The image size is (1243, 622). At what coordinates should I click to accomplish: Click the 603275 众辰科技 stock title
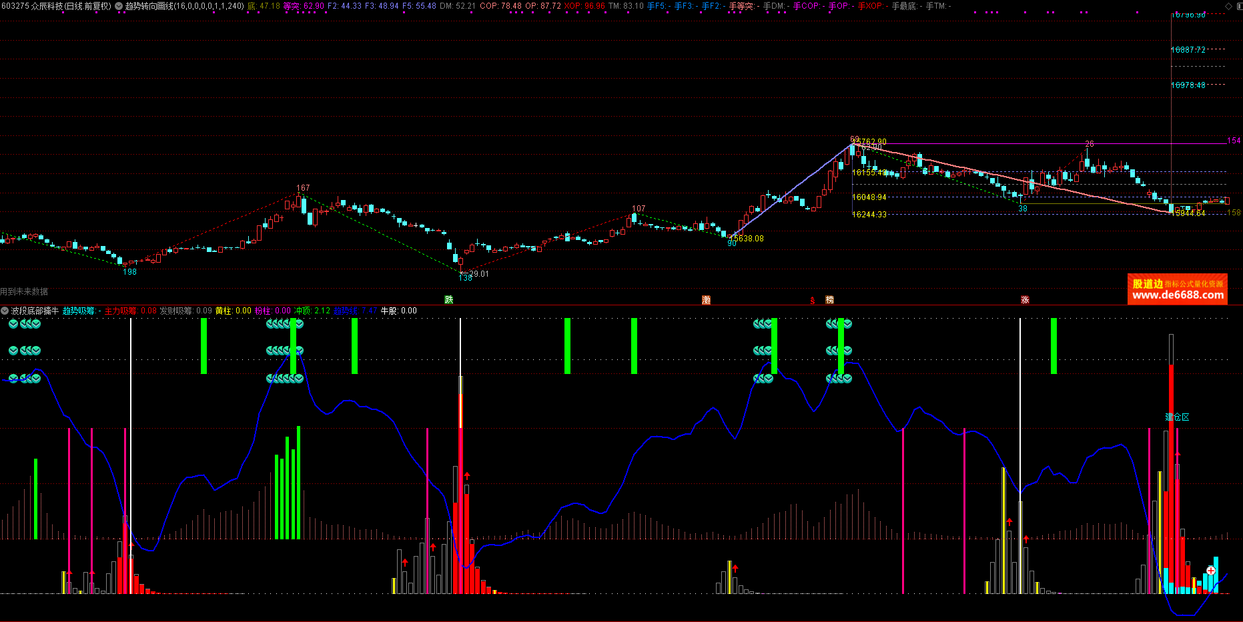(55, 6)
